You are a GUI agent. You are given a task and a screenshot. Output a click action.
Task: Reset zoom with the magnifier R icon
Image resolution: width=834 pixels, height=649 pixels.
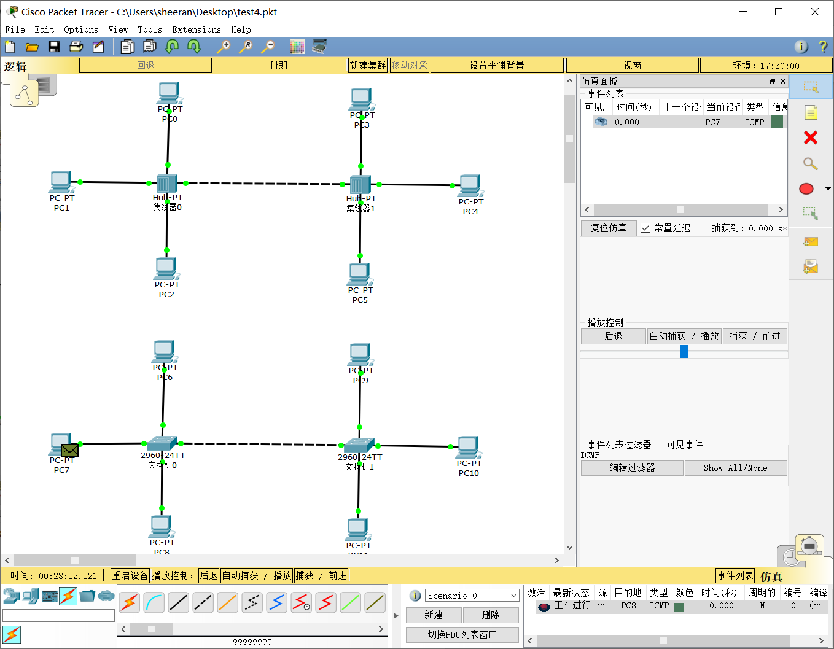coord(246,47)
